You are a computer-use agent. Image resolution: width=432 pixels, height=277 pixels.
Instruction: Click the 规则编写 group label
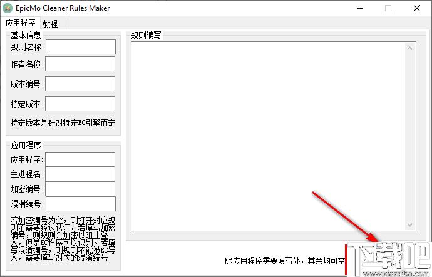pyautogui.click(x=146, y=35)
